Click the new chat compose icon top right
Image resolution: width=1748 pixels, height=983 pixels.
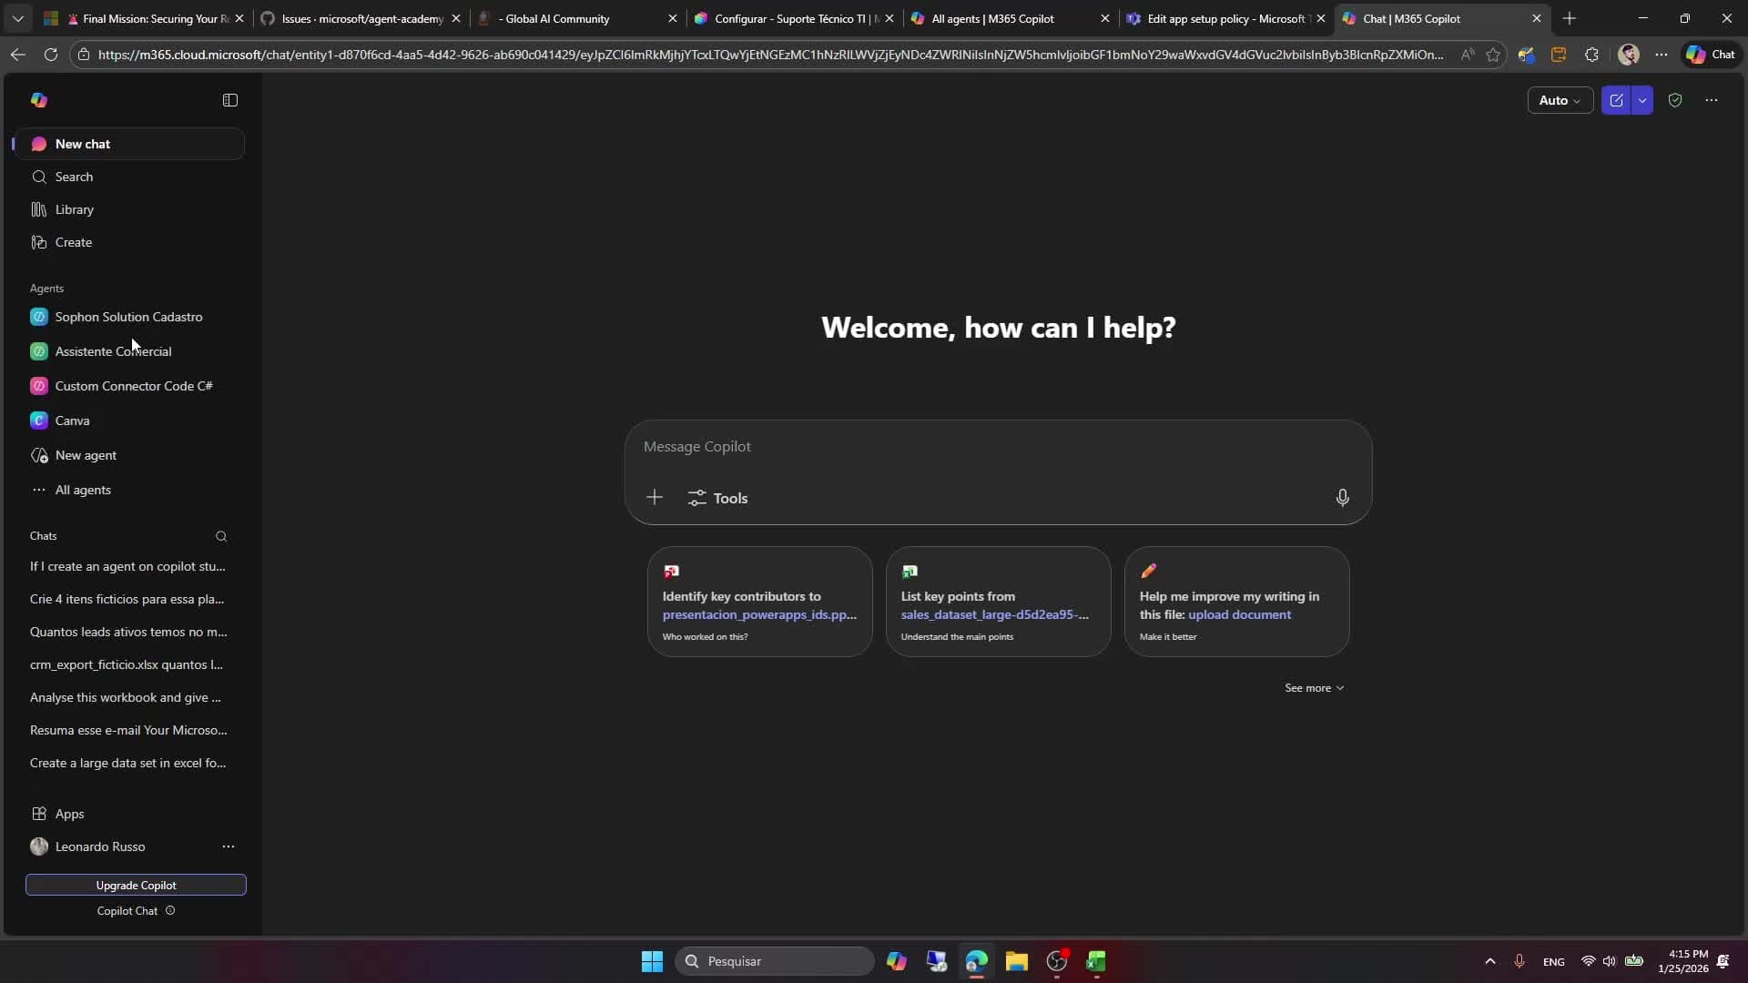pyautogui.click(x=1616, y=100)
